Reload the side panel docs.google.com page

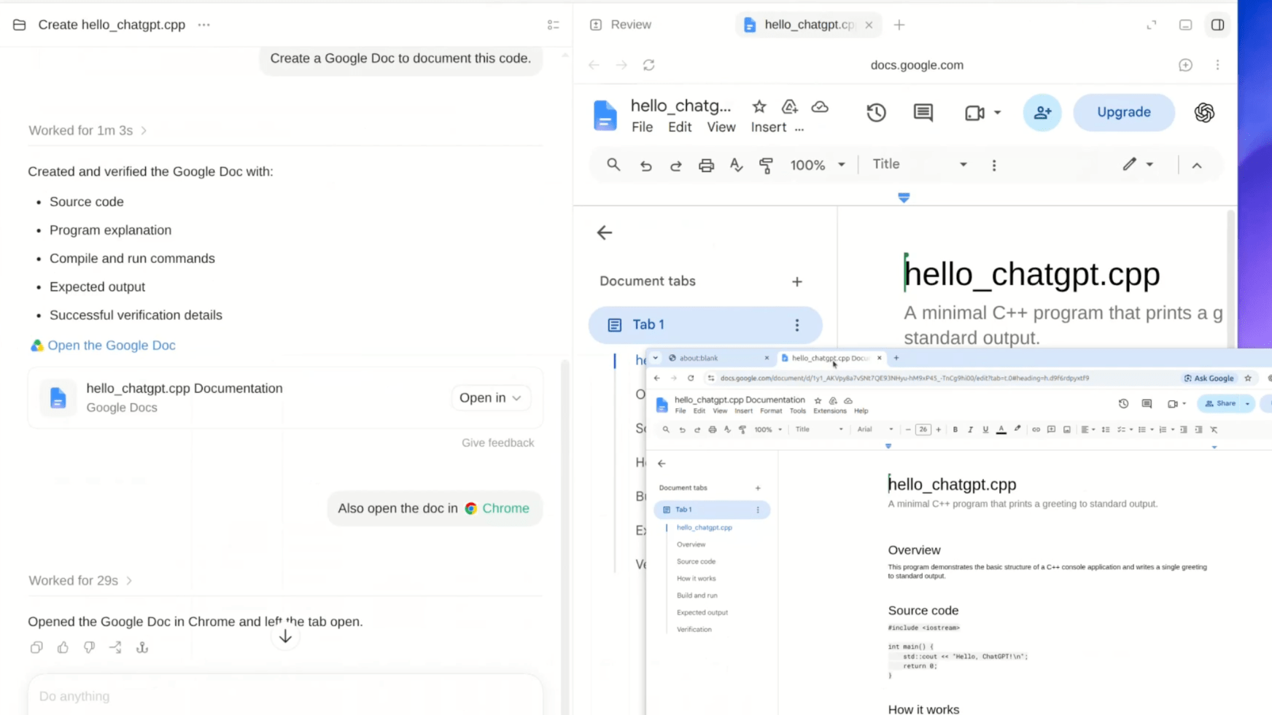coord(649,65)
